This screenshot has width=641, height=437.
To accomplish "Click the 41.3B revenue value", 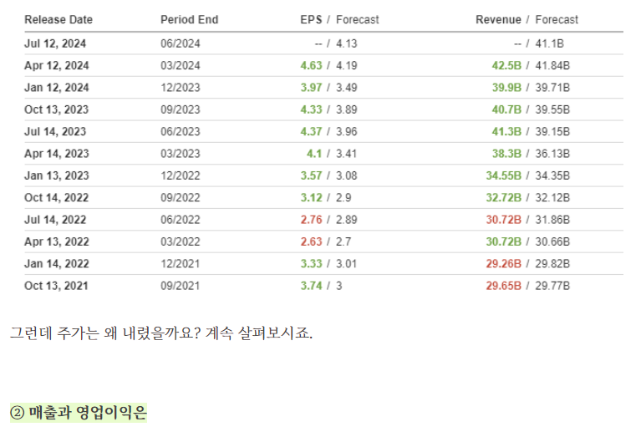I will tap(506, 132).
